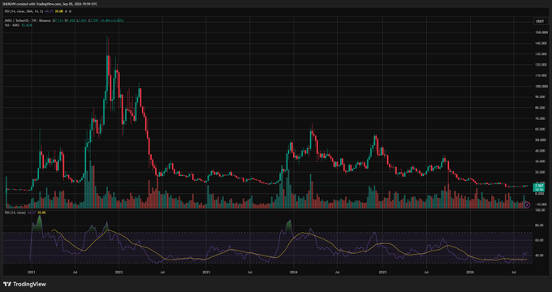Click the 140.000 price axis label
The width and height of the screenshot is (552, 292).
(x=541, y=43)
